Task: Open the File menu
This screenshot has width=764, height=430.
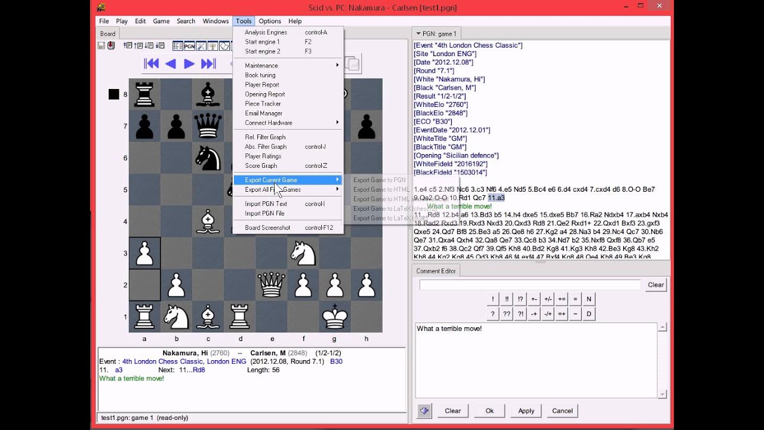Action: pyautogui.click(x=104, y=21)
